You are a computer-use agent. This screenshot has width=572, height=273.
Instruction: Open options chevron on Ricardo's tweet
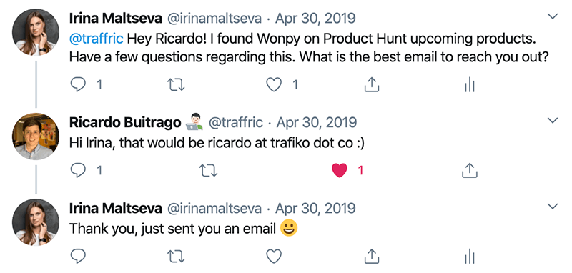[553, 121]
